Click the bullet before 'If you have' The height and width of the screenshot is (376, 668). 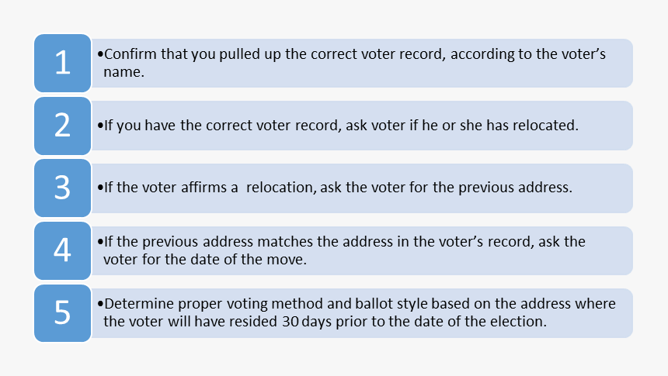point(100,126)
